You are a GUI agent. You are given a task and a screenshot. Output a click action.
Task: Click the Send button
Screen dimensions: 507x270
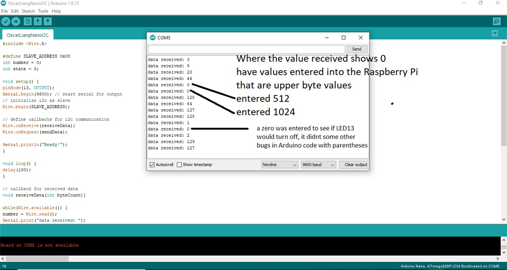357,49
